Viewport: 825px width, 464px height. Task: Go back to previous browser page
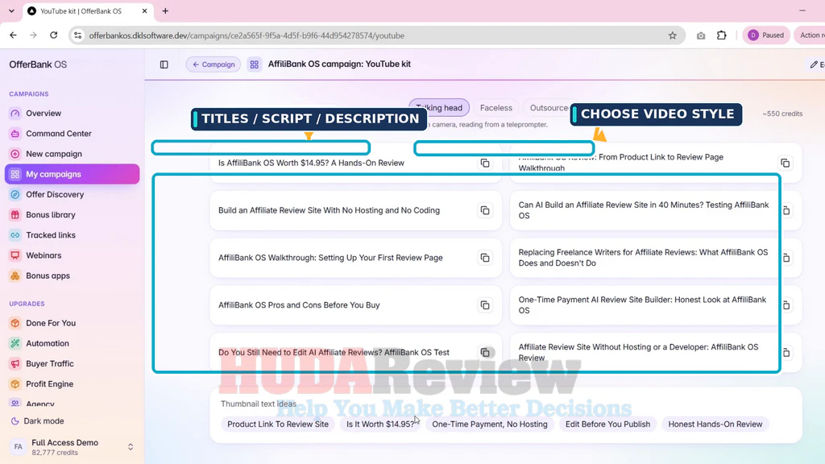coord(13,35)
